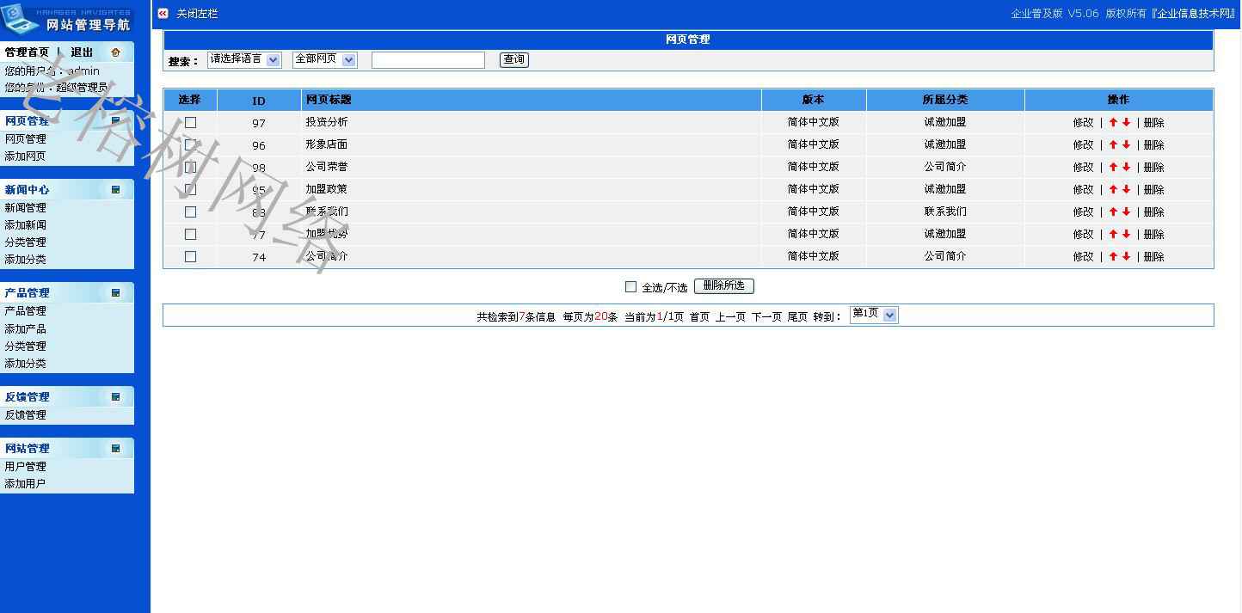Move 公司荣誉 row down with red arrow
Image resolution: width=1242 pixels, height=613 pixels.
tap(1126, 167)
